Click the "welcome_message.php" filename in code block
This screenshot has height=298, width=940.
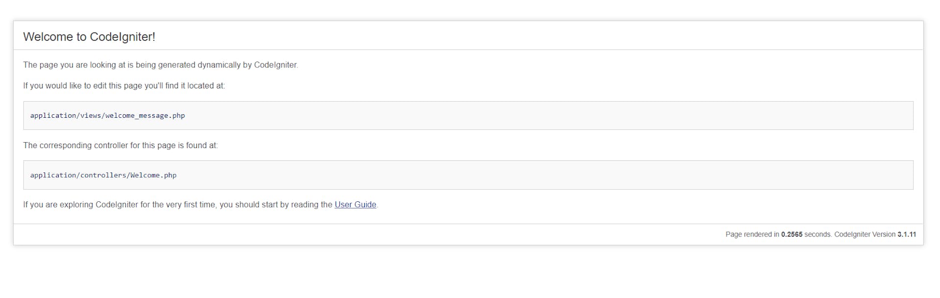145,116
